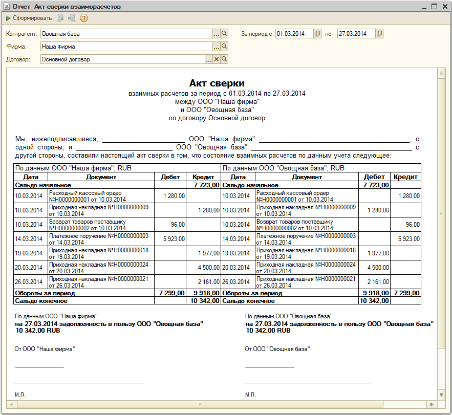
Task: Click the Акт сверки heading
Action: tap(217, 83)
